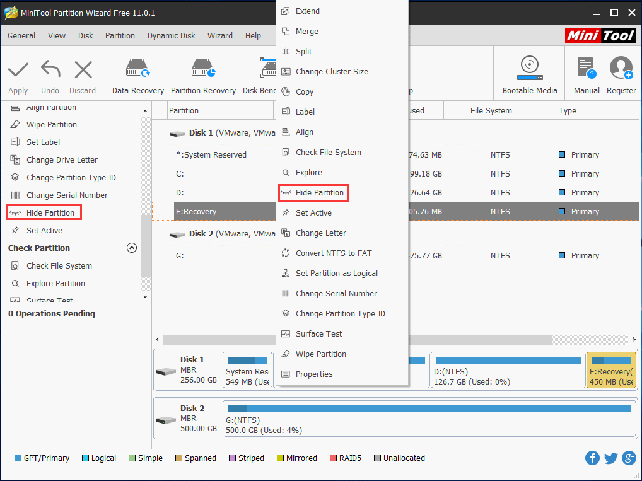Click the Discard X icon
The image size is (642, 481).
(x=83, y=69)
